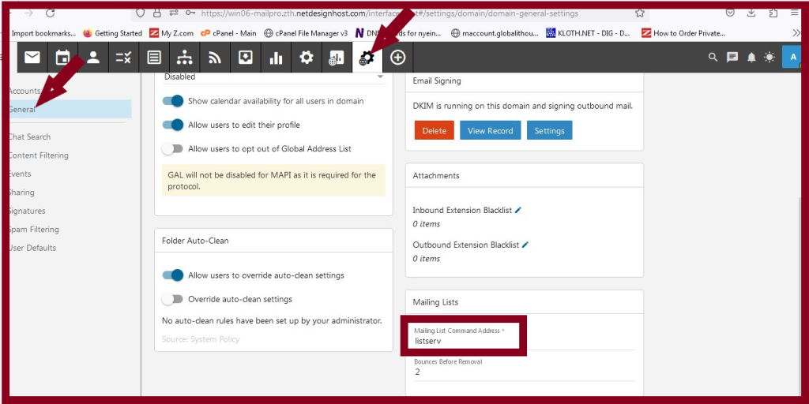Open the chat speech bubble icon
The width and height of the screenshot is (809, 404).
(x=732, y=57)
